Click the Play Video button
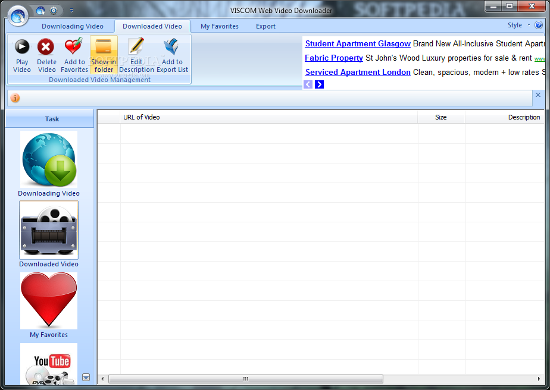 [22, 55]
